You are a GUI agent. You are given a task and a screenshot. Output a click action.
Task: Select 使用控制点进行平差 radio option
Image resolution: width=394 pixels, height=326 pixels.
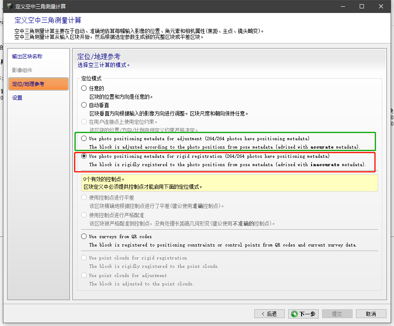(84, 198)
